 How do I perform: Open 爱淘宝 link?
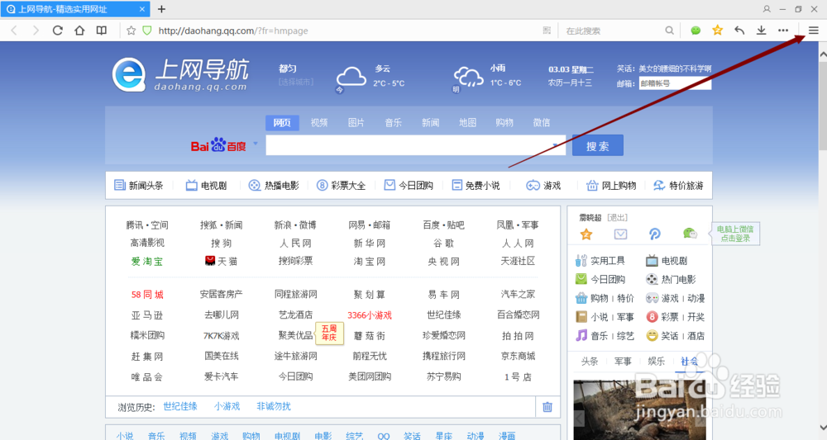point(147,261)
